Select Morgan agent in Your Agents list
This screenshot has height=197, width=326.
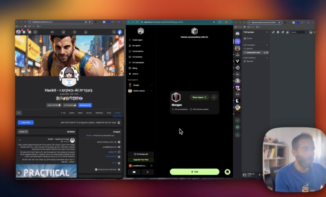tap(134, 85)
